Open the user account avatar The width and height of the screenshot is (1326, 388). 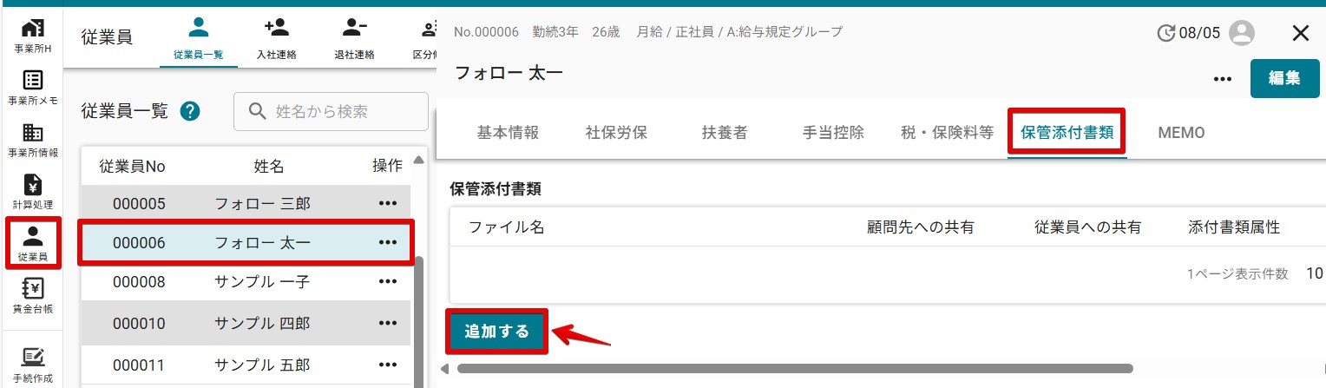[x=1243, y=34]
